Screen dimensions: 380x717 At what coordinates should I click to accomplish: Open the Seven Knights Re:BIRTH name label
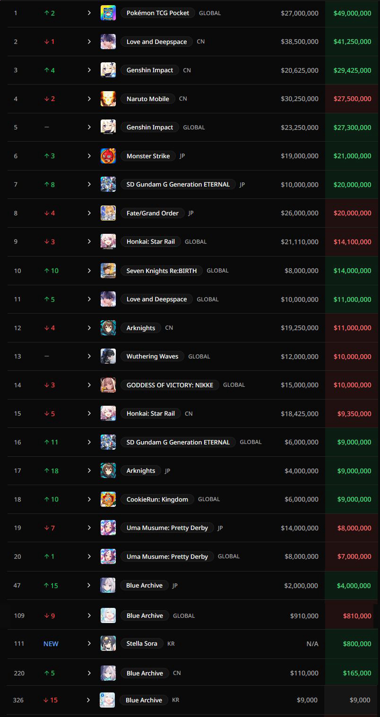(x=162, y=271)
